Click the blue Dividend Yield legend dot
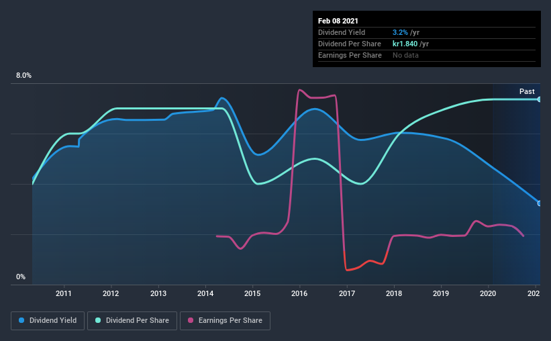Image resolution: width=551 pixels, height=341 pixels. tap(21, 320)
